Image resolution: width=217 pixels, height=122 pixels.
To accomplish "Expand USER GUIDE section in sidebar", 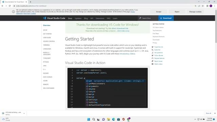I will [x=47, y=38].
